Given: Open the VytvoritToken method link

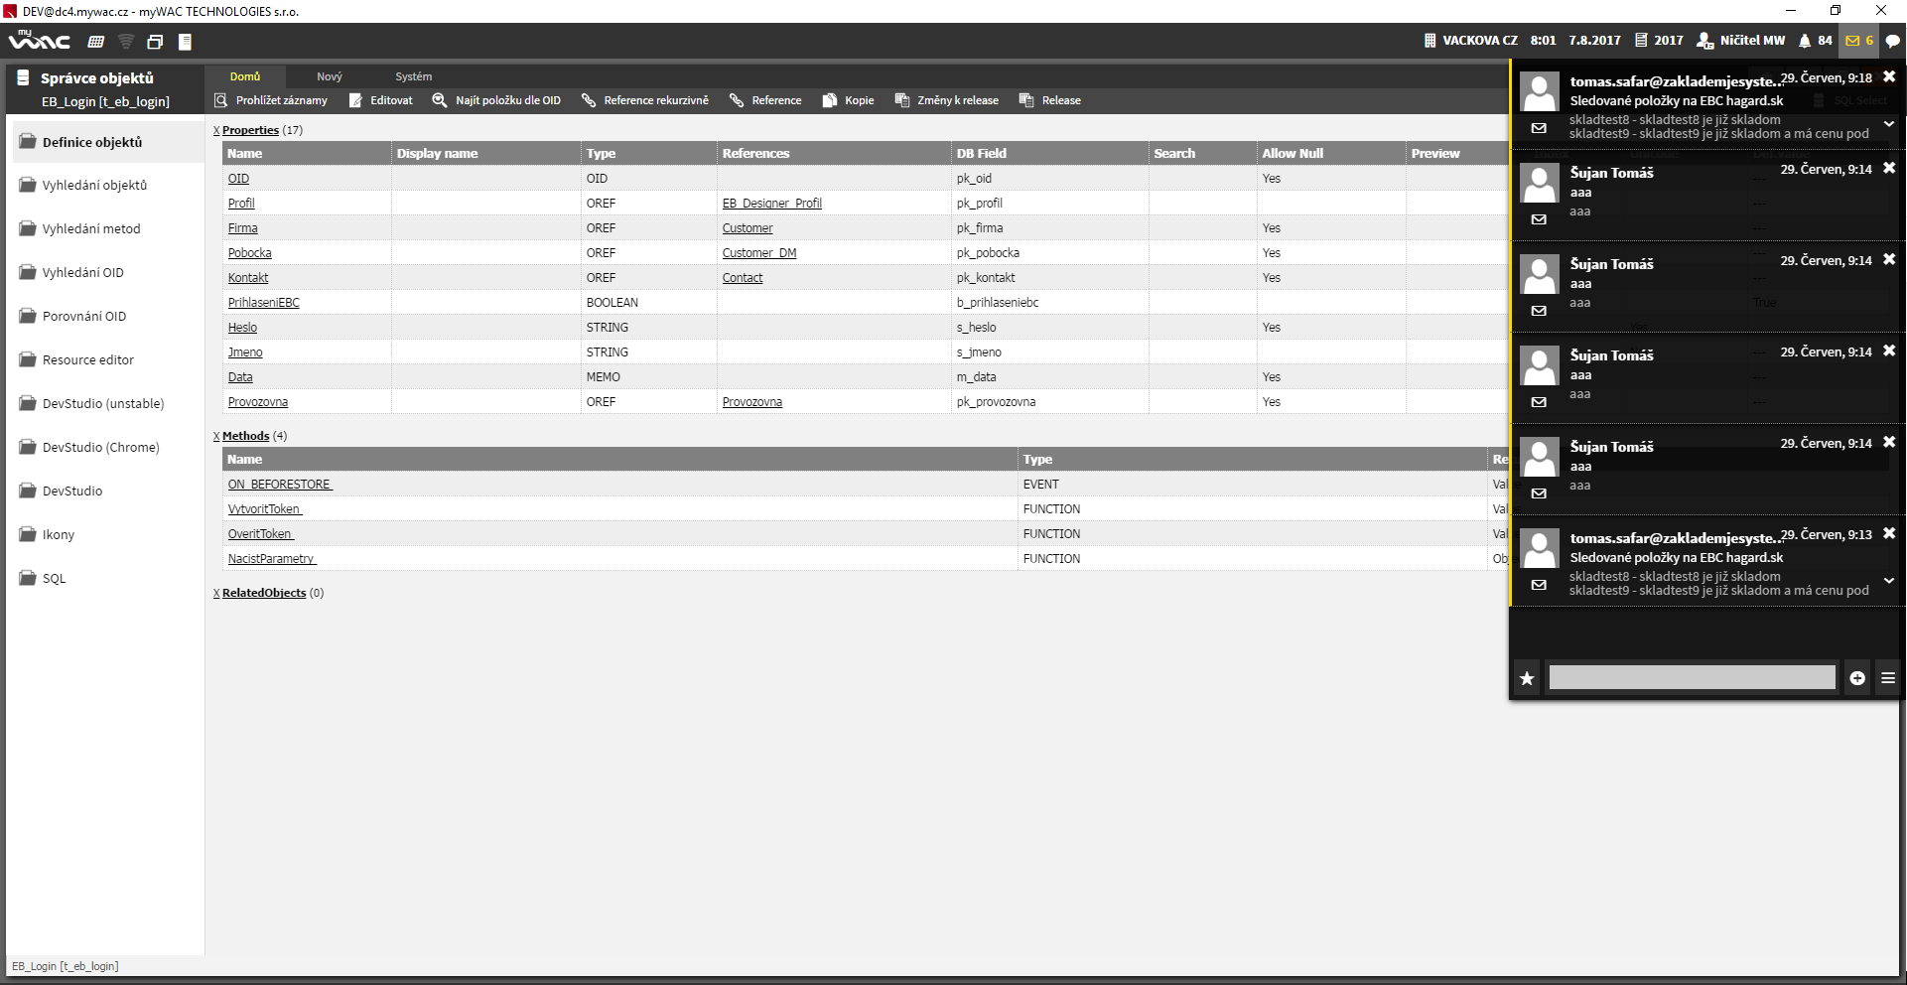Looking at the screenshot, I should (x=264, y=509).
